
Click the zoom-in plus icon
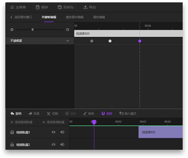68,29
